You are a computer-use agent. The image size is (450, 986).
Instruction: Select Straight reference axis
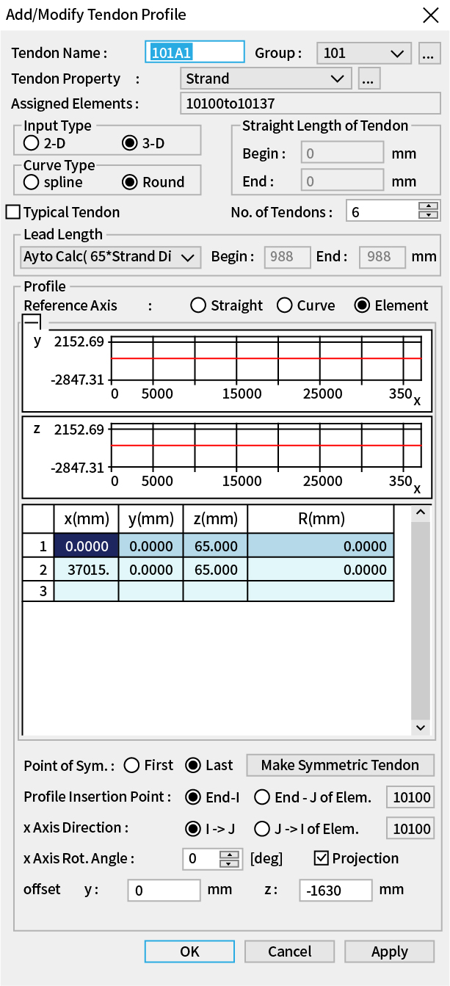[198, 305]
